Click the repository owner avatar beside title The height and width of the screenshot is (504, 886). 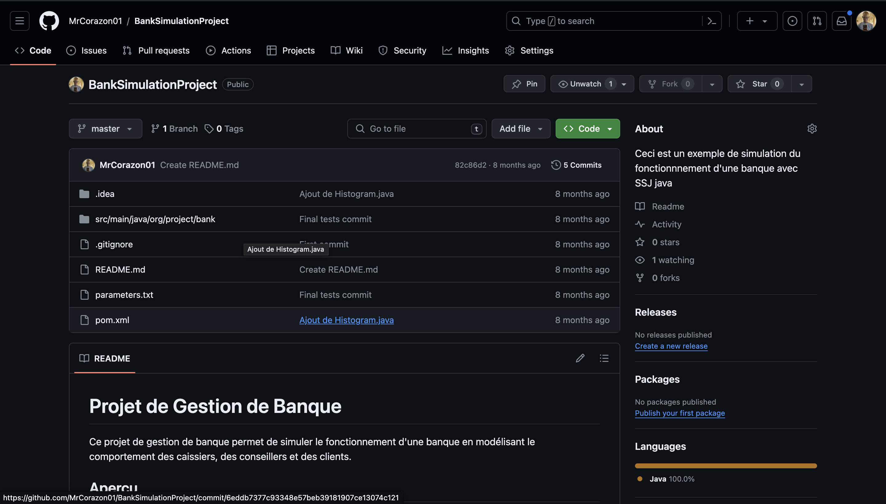point(76,84)
